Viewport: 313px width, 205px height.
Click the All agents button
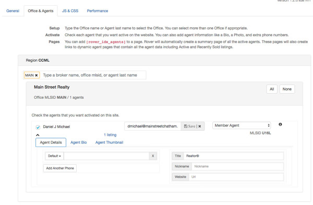click(272, 89)
